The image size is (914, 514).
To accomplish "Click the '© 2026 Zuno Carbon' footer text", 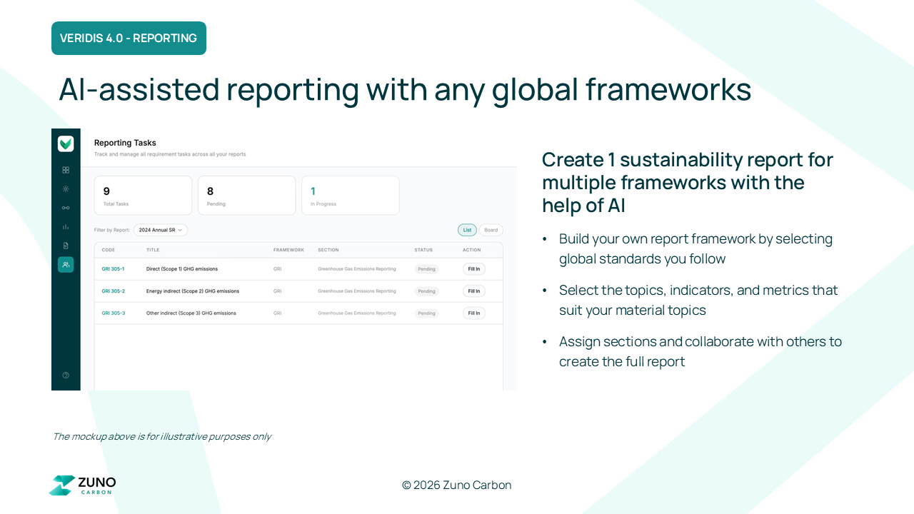I will pyautogui.click(x=457, y=485).
